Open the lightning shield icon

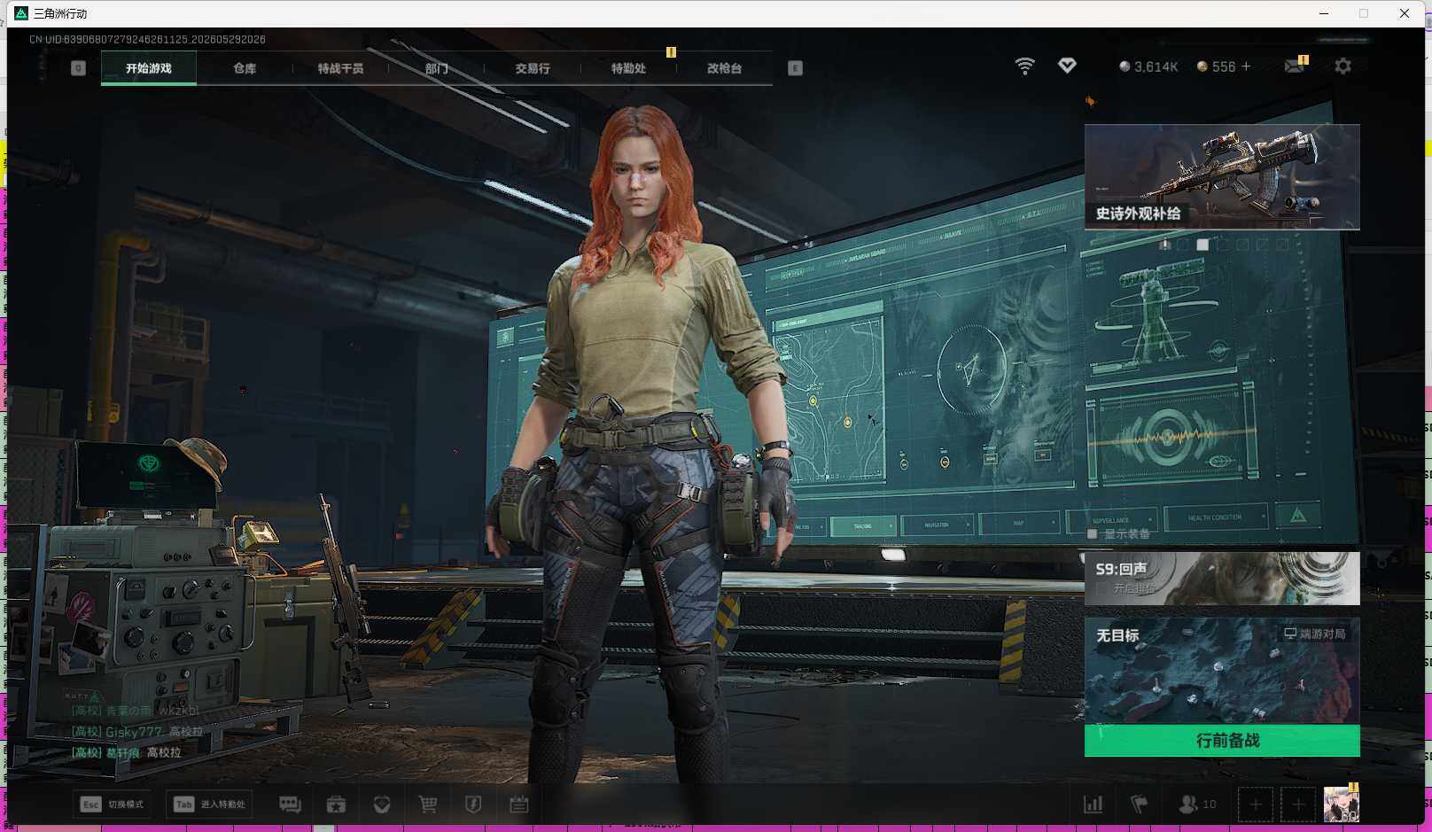(x=473, y=805)
